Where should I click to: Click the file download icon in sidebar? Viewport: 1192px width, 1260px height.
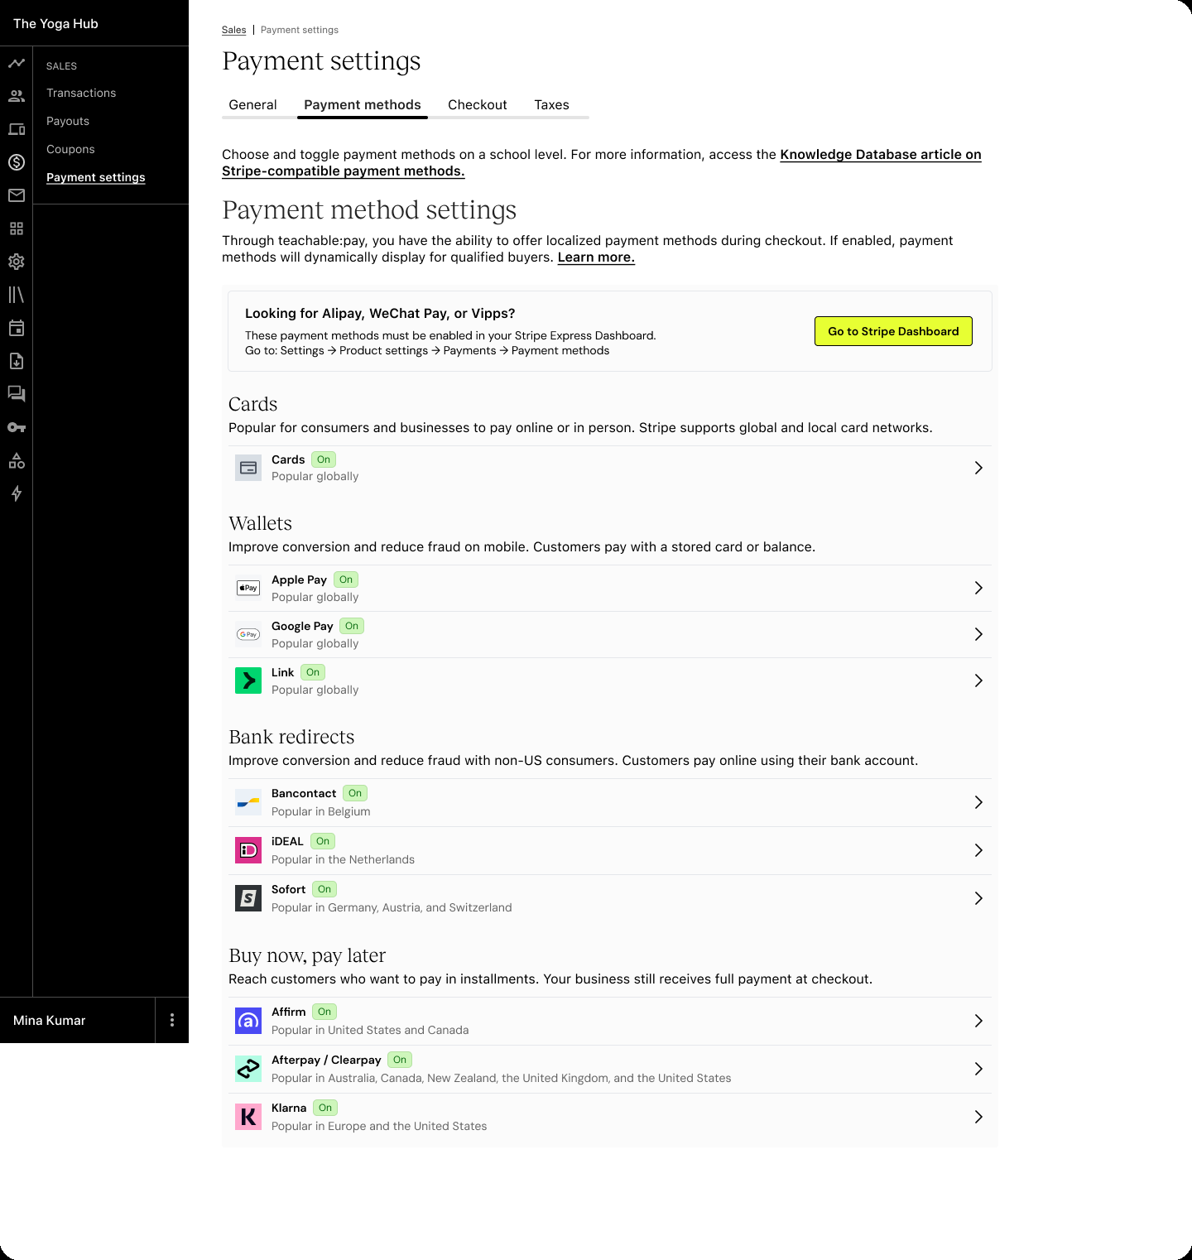[17, 361]
